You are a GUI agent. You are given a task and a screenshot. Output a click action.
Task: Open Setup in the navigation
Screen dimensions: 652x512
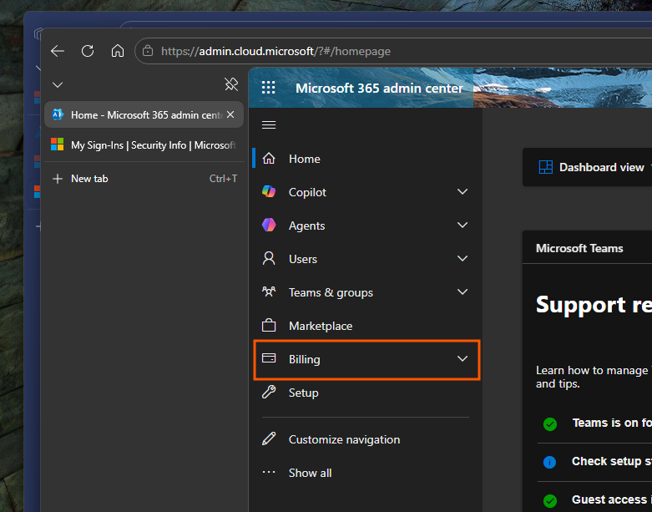click(x=366, y=393)
